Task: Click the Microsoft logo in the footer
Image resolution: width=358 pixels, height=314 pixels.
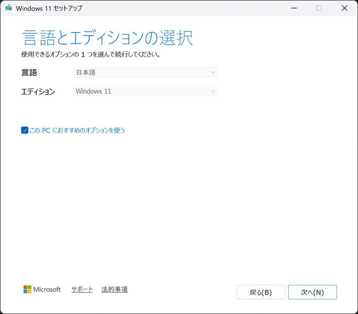Action: tap(42, 289)
